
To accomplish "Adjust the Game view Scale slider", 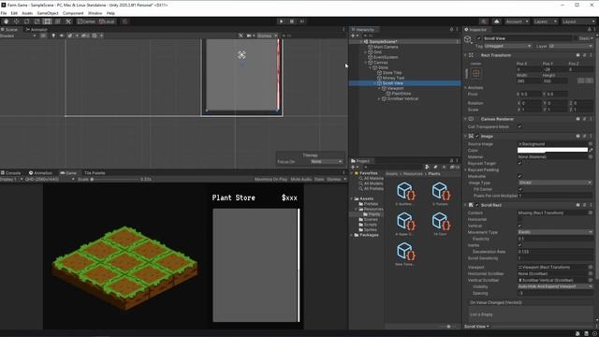I will tap(114, 179).
